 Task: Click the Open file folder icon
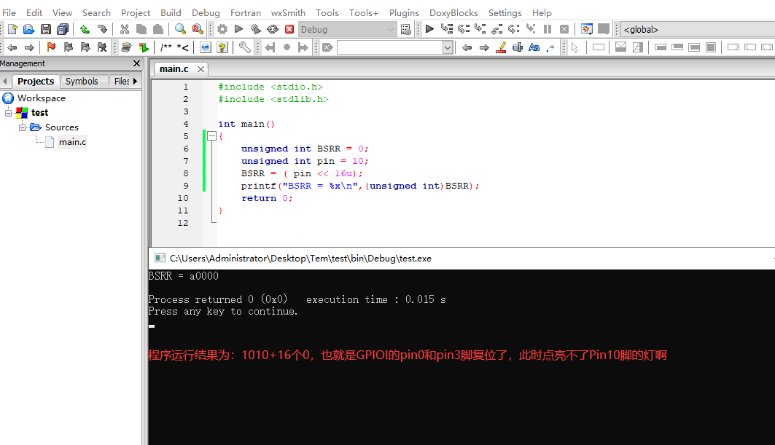tap(28, 29)
